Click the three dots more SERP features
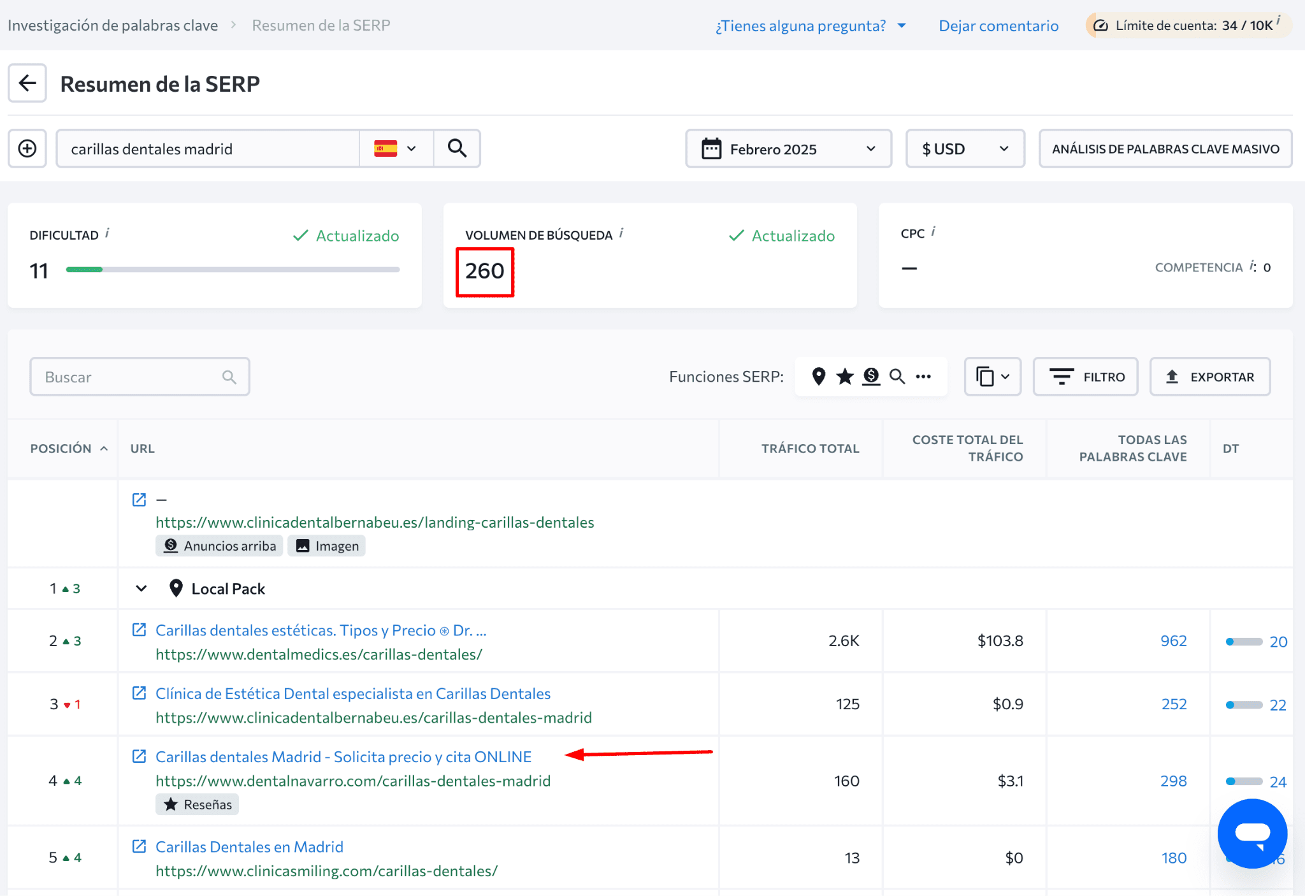 tap(923, 377)
